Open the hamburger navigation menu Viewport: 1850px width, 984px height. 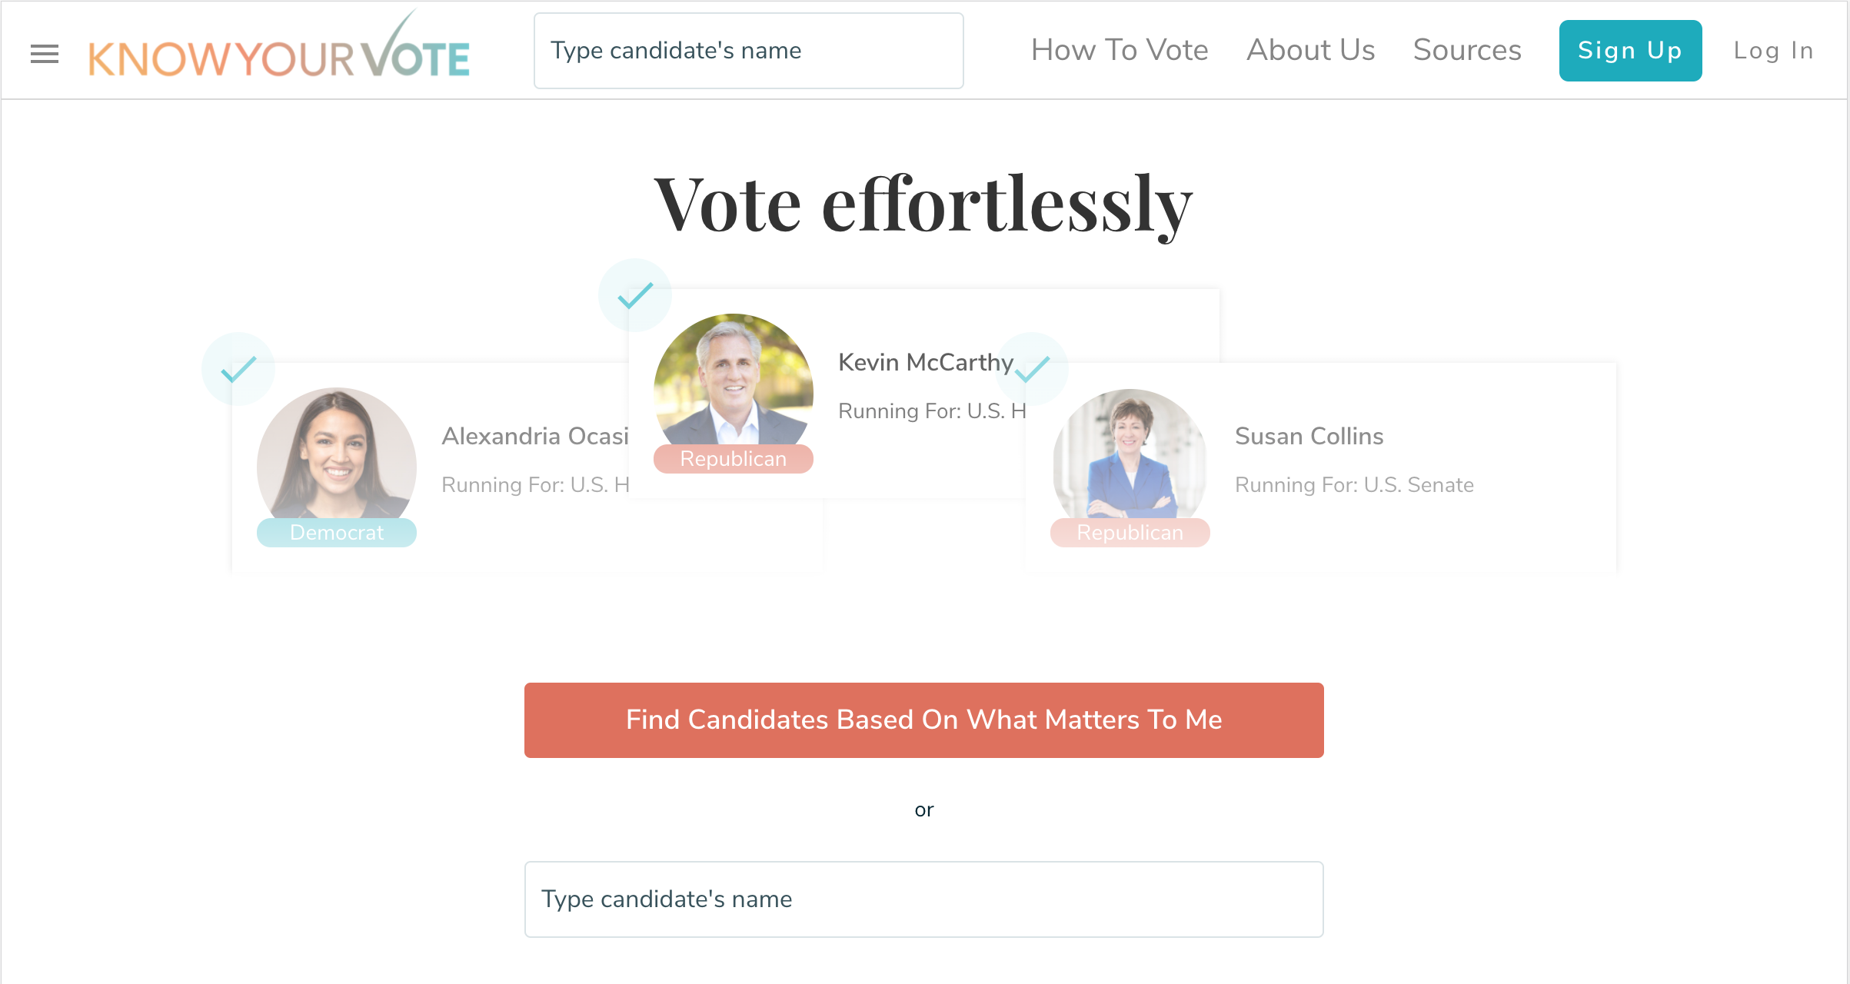[44, 52]
